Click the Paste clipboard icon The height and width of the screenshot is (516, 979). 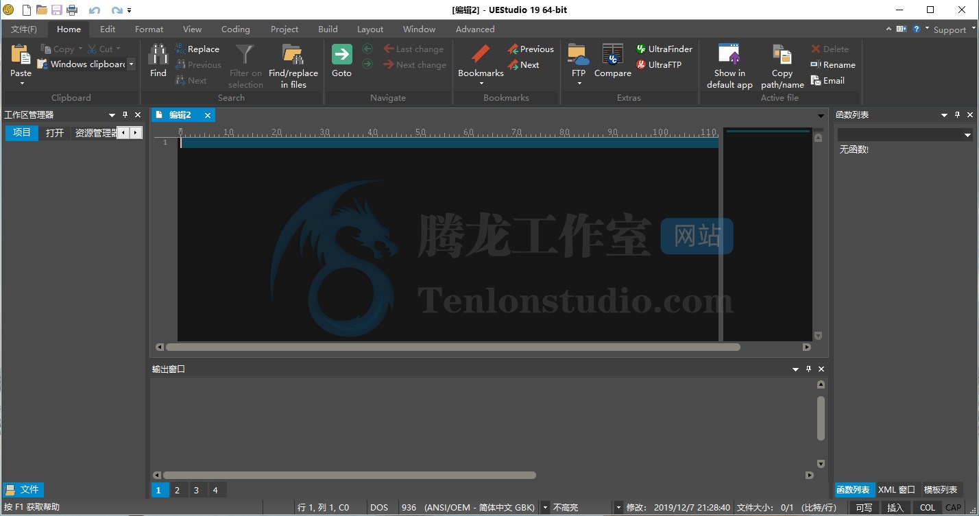21,55
